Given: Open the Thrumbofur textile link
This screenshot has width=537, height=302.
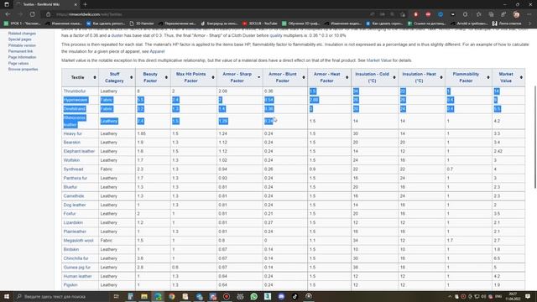Looking at the screenshot, I should click(75, 91).
